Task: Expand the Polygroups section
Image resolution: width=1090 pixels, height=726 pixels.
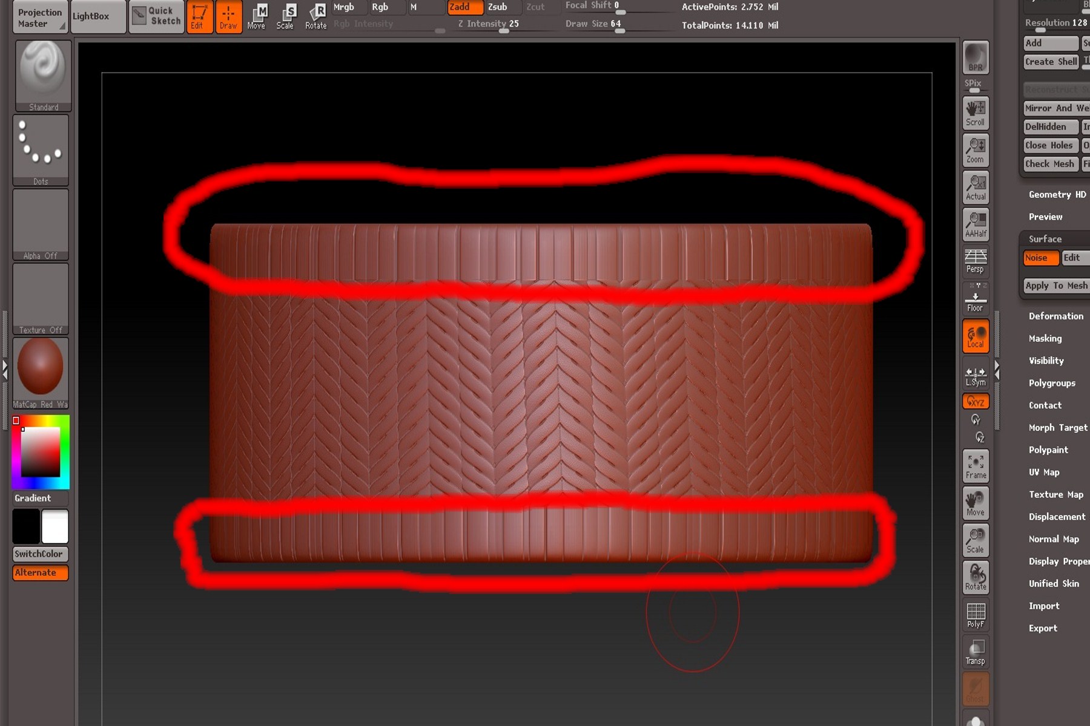Action: [x=1052, y=383]
